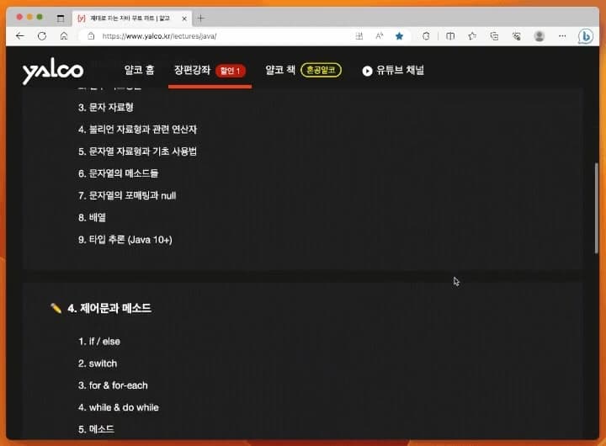Open lesson 8. 배열
This screenshot has height=446, width=606.
[x=92, y=218]
